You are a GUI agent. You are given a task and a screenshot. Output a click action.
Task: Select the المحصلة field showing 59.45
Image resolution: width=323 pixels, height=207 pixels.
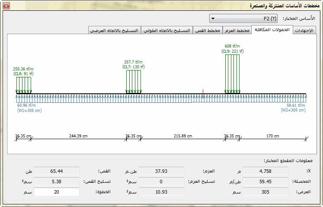(265, 181)
